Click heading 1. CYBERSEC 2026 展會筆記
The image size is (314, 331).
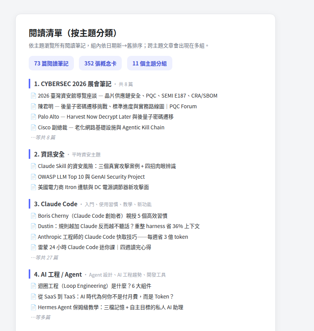point(73,84)
